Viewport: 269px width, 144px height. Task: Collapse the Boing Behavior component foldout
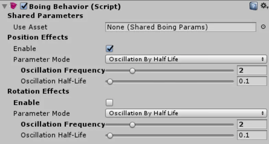coord(4,6)
